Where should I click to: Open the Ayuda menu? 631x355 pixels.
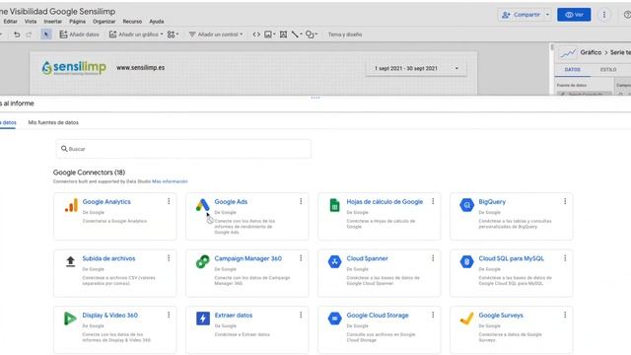coord(157,22)
